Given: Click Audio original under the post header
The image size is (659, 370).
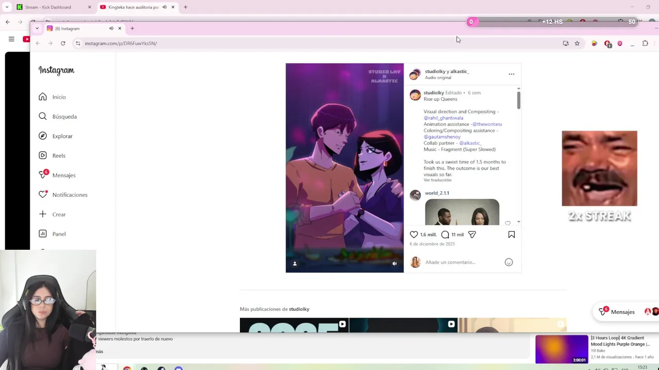Looking at the screenshot, I should click(438, 78).
